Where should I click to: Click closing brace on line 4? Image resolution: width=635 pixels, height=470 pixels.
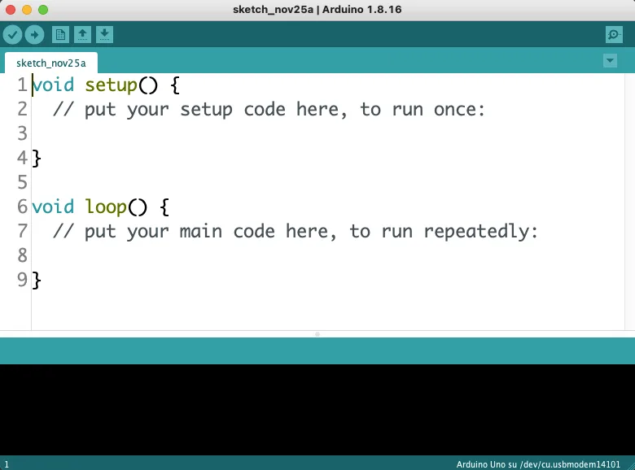click(x=37, y=158)
